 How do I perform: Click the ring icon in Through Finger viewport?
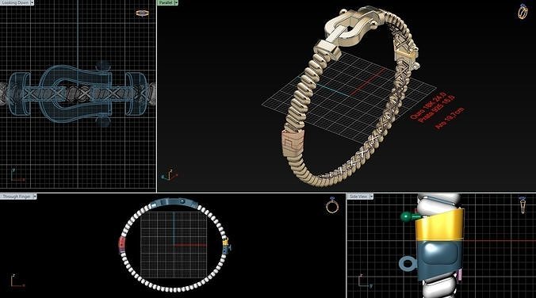coord(332,205)
